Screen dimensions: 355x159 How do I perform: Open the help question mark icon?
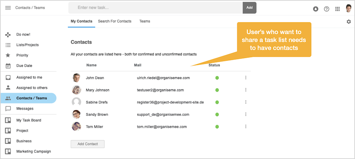[x=327, y=9]
